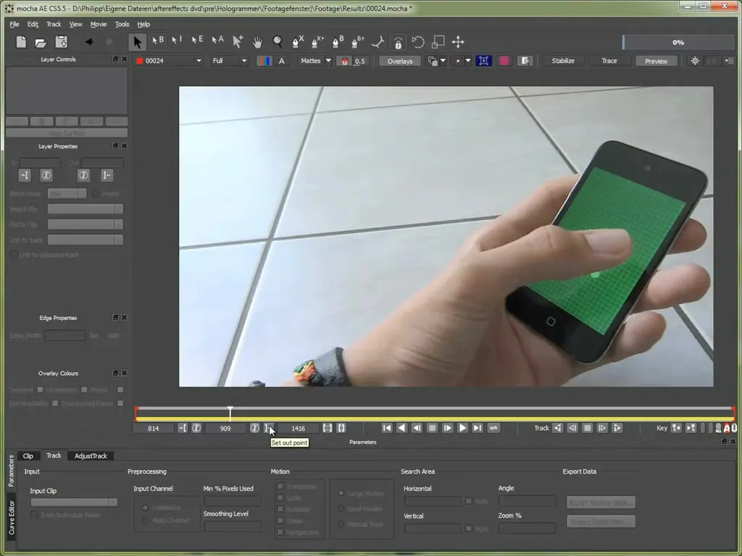Click the 0% progress bar

(678, 42)
